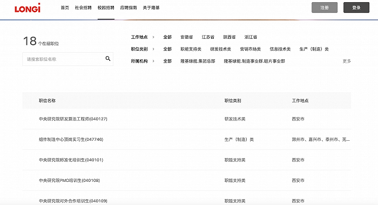378x205 pixels.
Task: Click the LONGi logo
Action: (x=28, y=8)
